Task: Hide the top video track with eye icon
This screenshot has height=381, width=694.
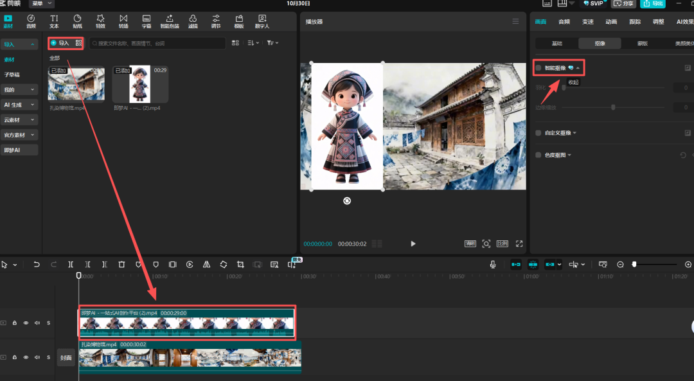Action: click(x=26, y=323)
